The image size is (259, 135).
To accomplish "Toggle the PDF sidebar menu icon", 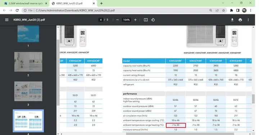I will [x=6, y=20].
